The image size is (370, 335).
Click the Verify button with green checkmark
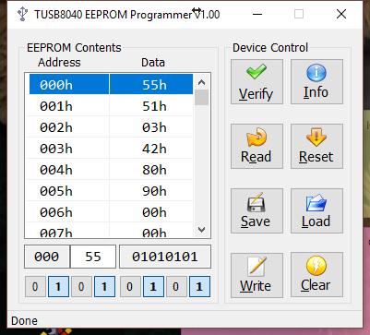click(x=257, y=82)
